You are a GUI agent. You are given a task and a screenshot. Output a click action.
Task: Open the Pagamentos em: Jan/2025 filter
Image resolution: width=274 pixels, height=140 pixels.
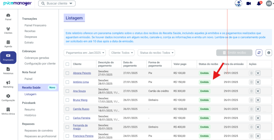point(85,53)
